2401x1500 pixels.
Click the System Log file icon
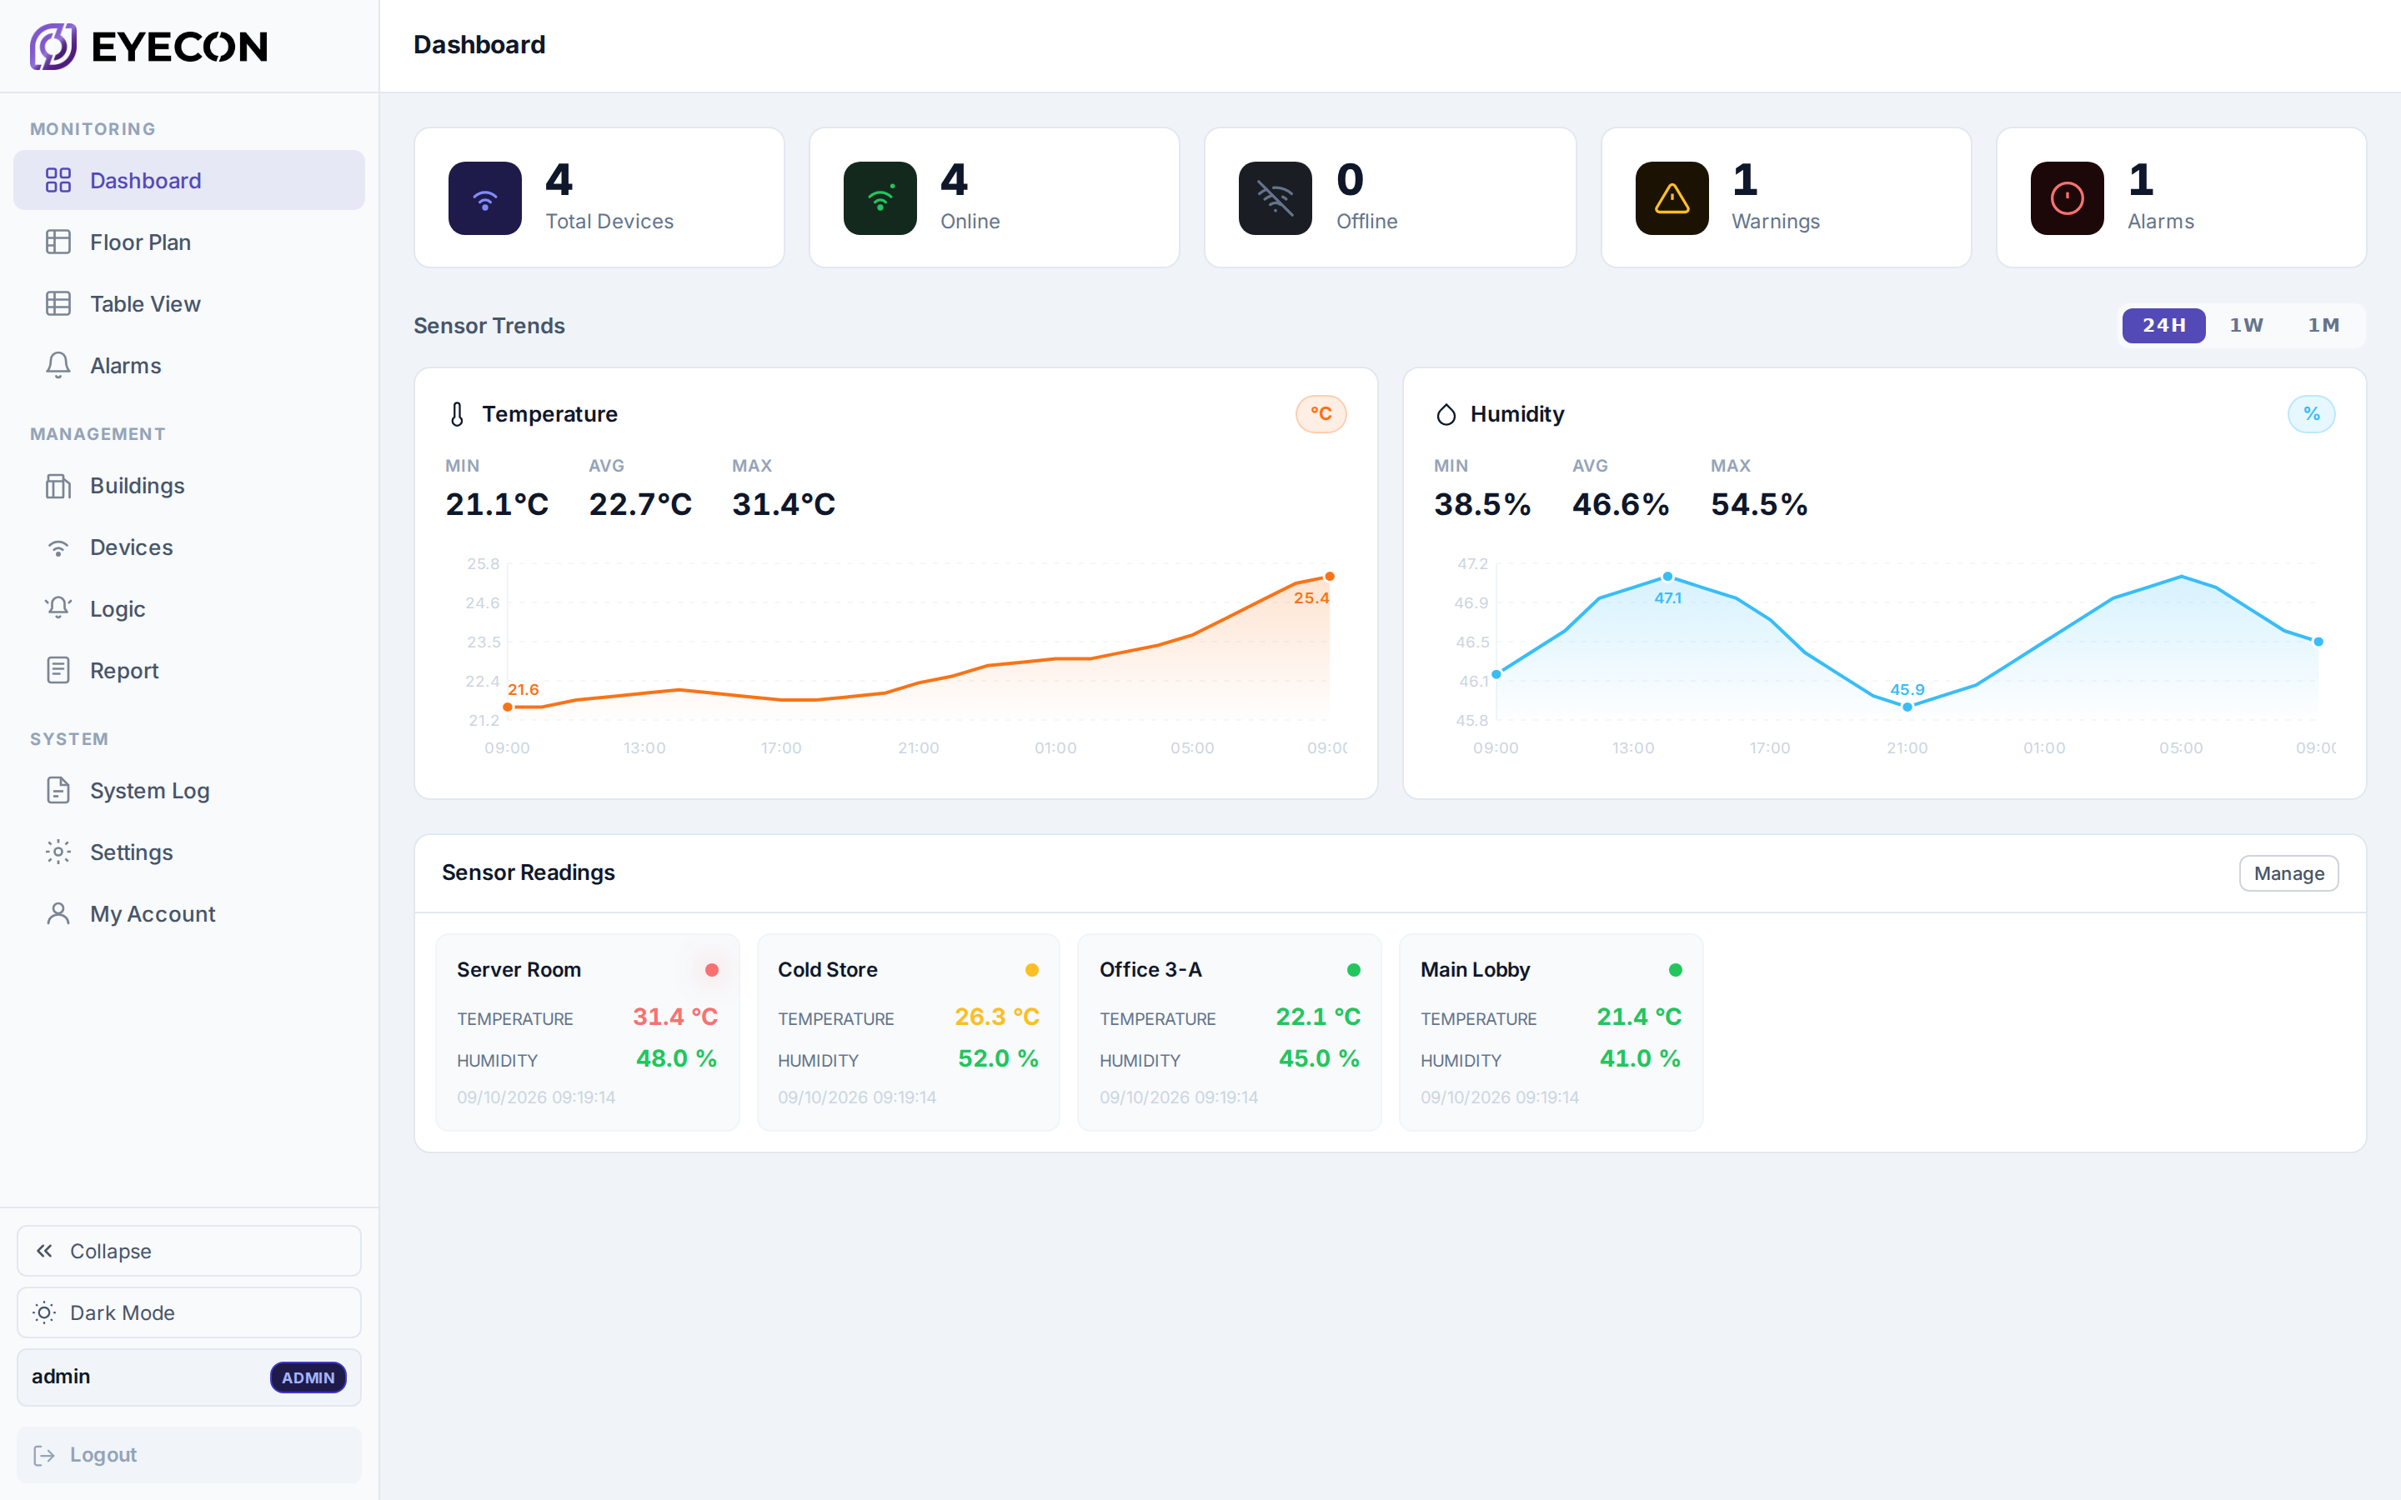coord(58,791)
